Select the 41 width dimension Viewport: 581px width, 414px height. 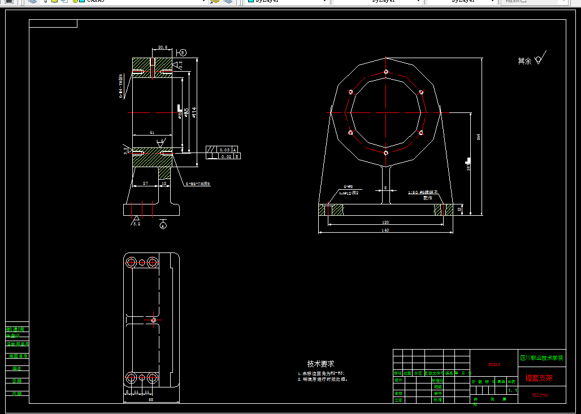pyautogui.click(x=152, y=132)
